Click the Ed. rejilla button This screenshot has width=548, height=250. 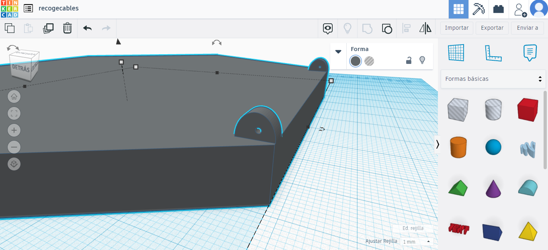[x=413, y=228]
